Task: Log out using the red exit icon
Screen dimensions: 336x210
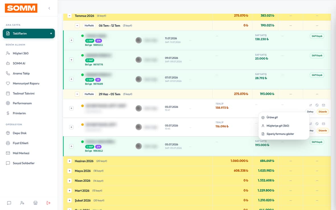Action: (x=48, y=203)
